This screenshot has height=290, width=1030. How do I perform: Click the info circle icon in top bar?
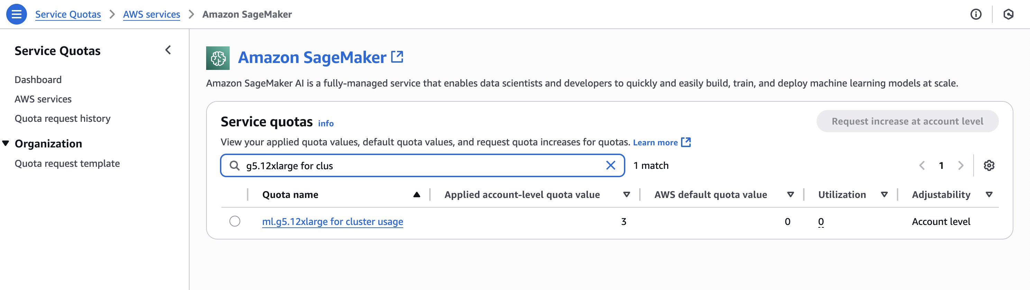point(976,15)
